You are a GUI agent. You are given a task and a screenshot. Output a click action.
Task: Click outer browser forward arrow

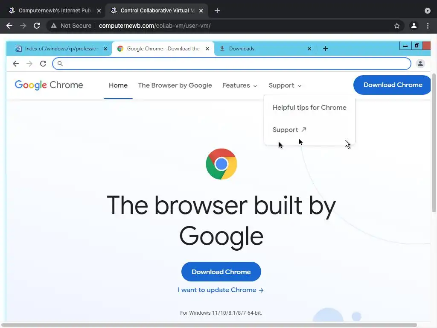point(23,26)
